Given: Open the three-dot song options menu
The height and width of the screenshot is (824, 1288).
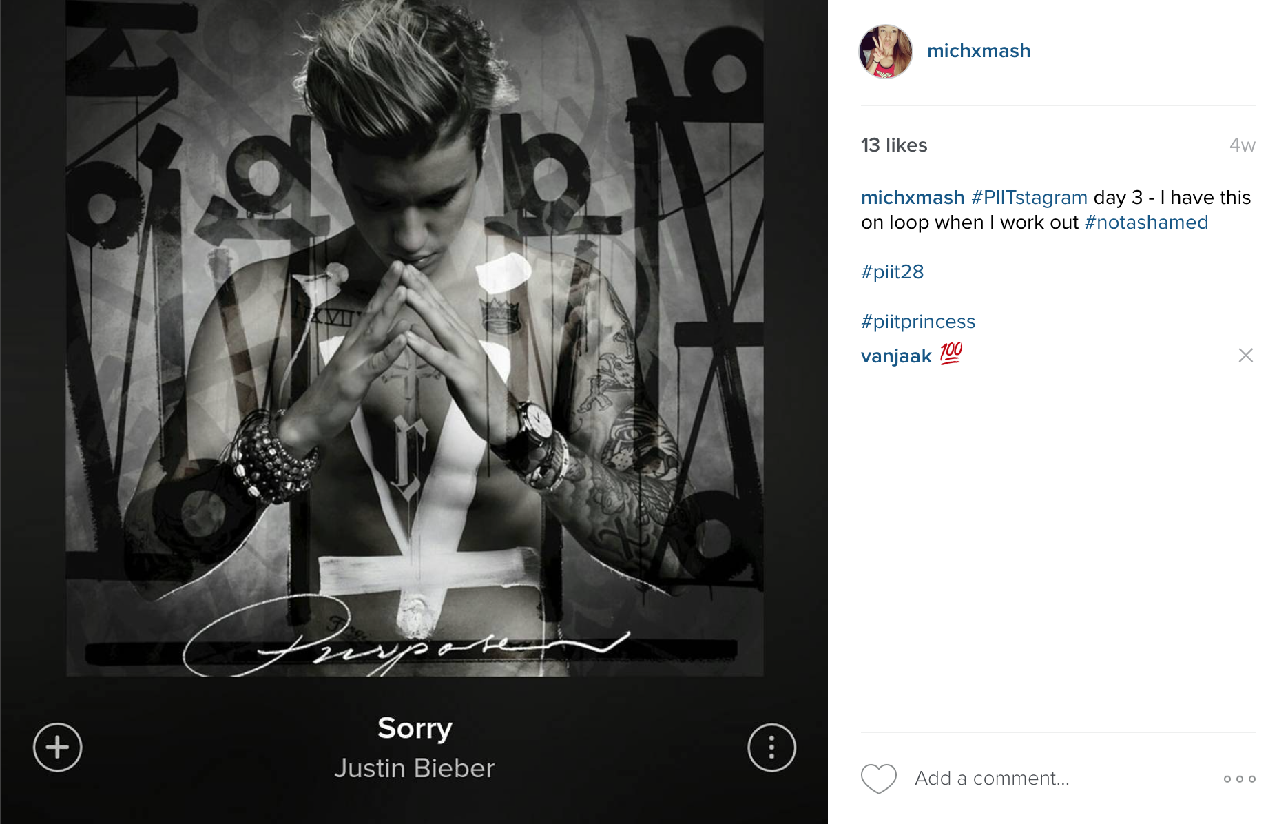Looking at the screenshot, I should [771, 748].
